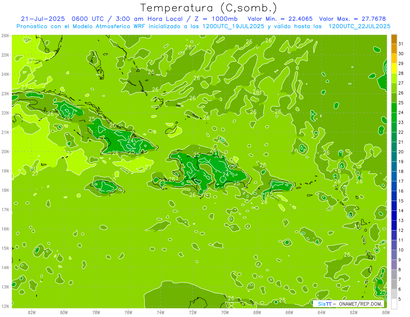Viewport: 410px width, 317px height.
Task: Click the 16 value on the color scale
Action: pos(401,191)
